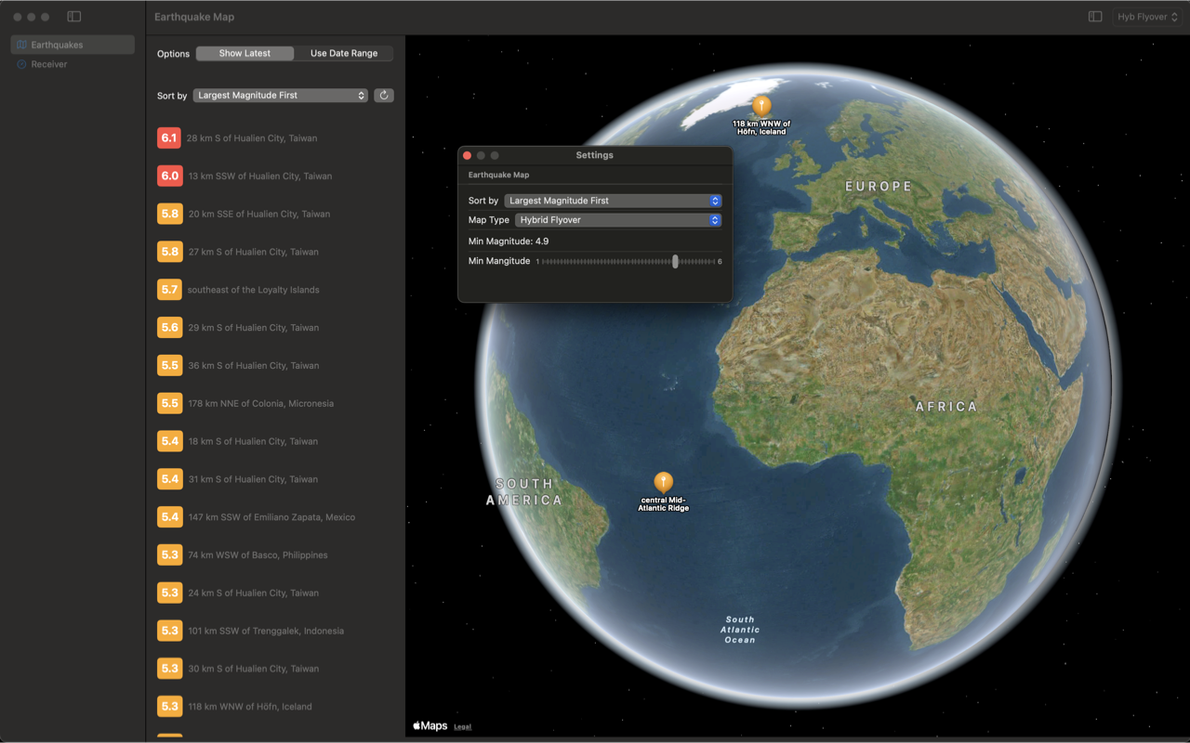The width and height of the screenshot is (1190, 743).
Task: Toggle the left sidebar icon
Action: pyautogui.click(x=74, y=17)
